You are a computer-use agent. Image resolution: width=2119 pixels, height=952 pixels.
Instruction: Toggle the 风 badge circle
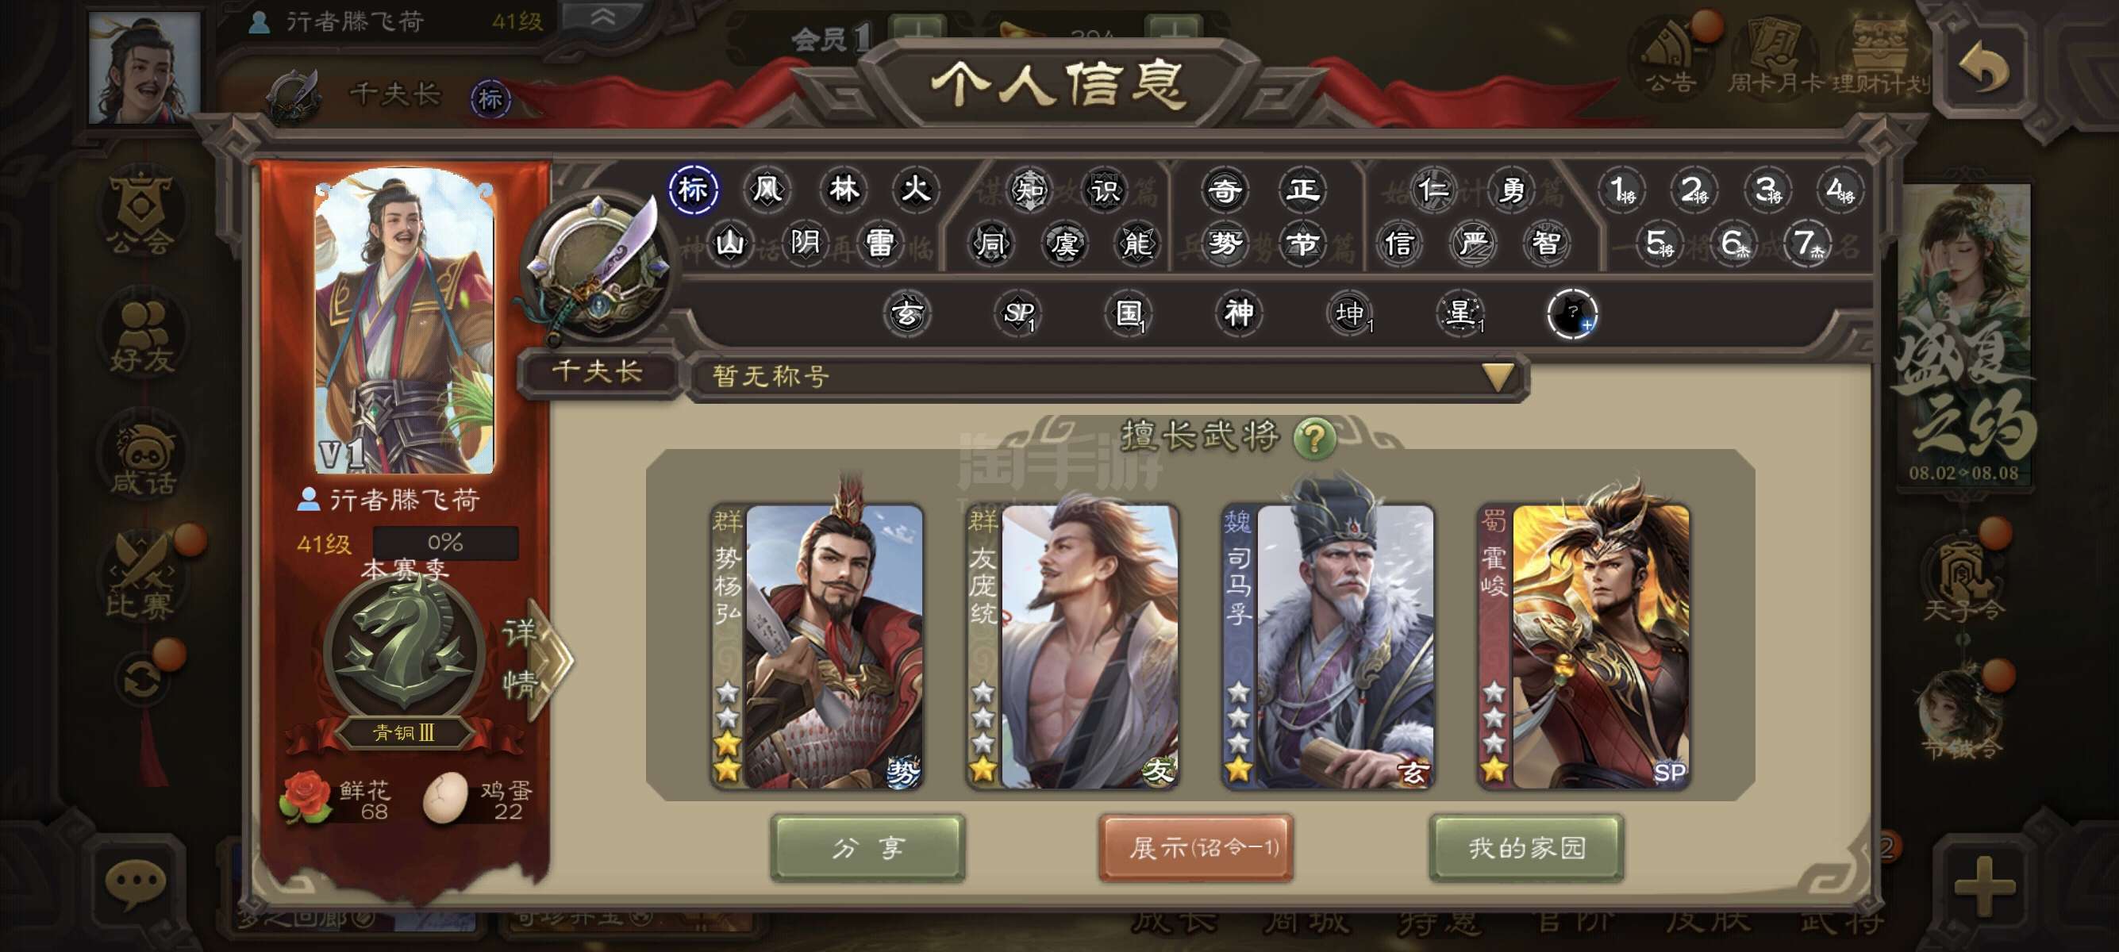767,190
